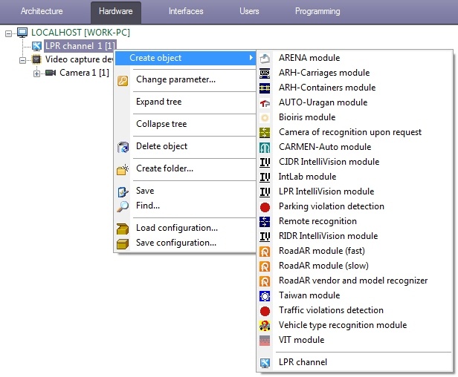Viewport: 458px width, 377px height.
Task: Choose Change parameter from context menu
Action: coord(175,79)
